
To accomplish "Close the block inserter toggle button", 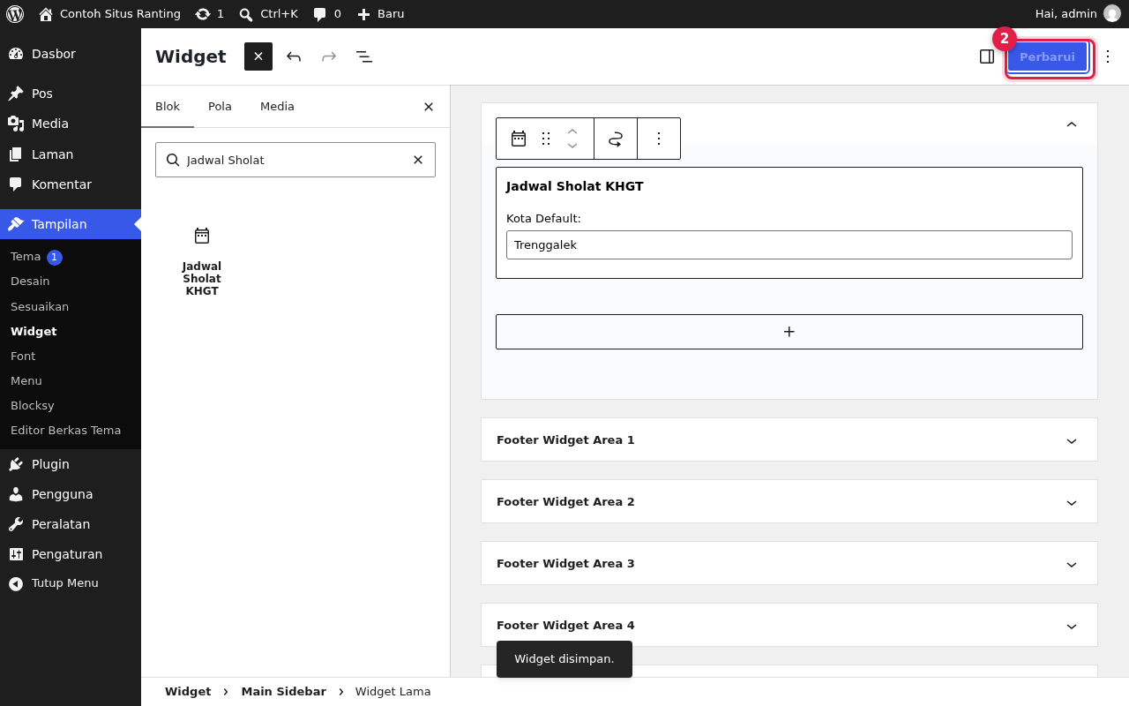I will pos(258,56).
